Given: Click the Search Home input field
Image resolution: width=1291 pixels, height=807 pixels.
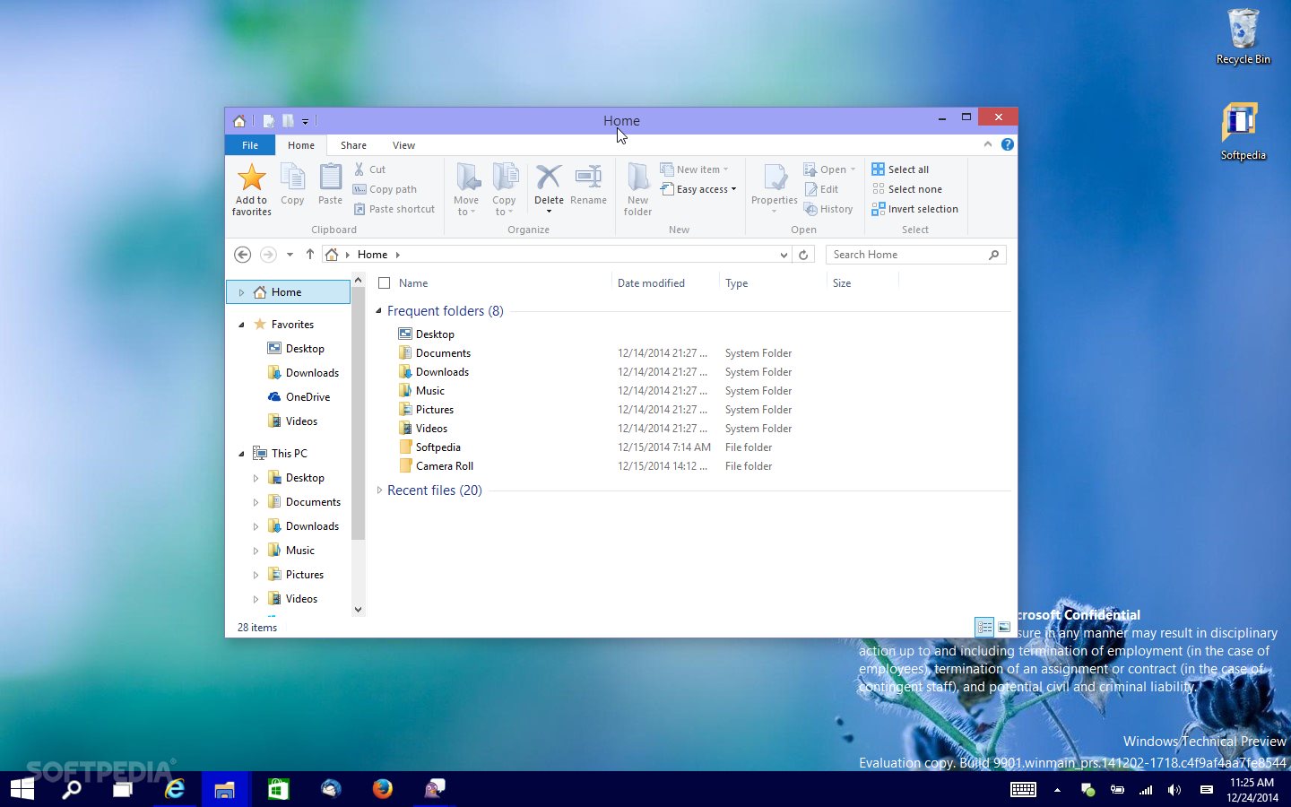Looking at the screenshot, I should pyautogui.click(x=907, y=255).
